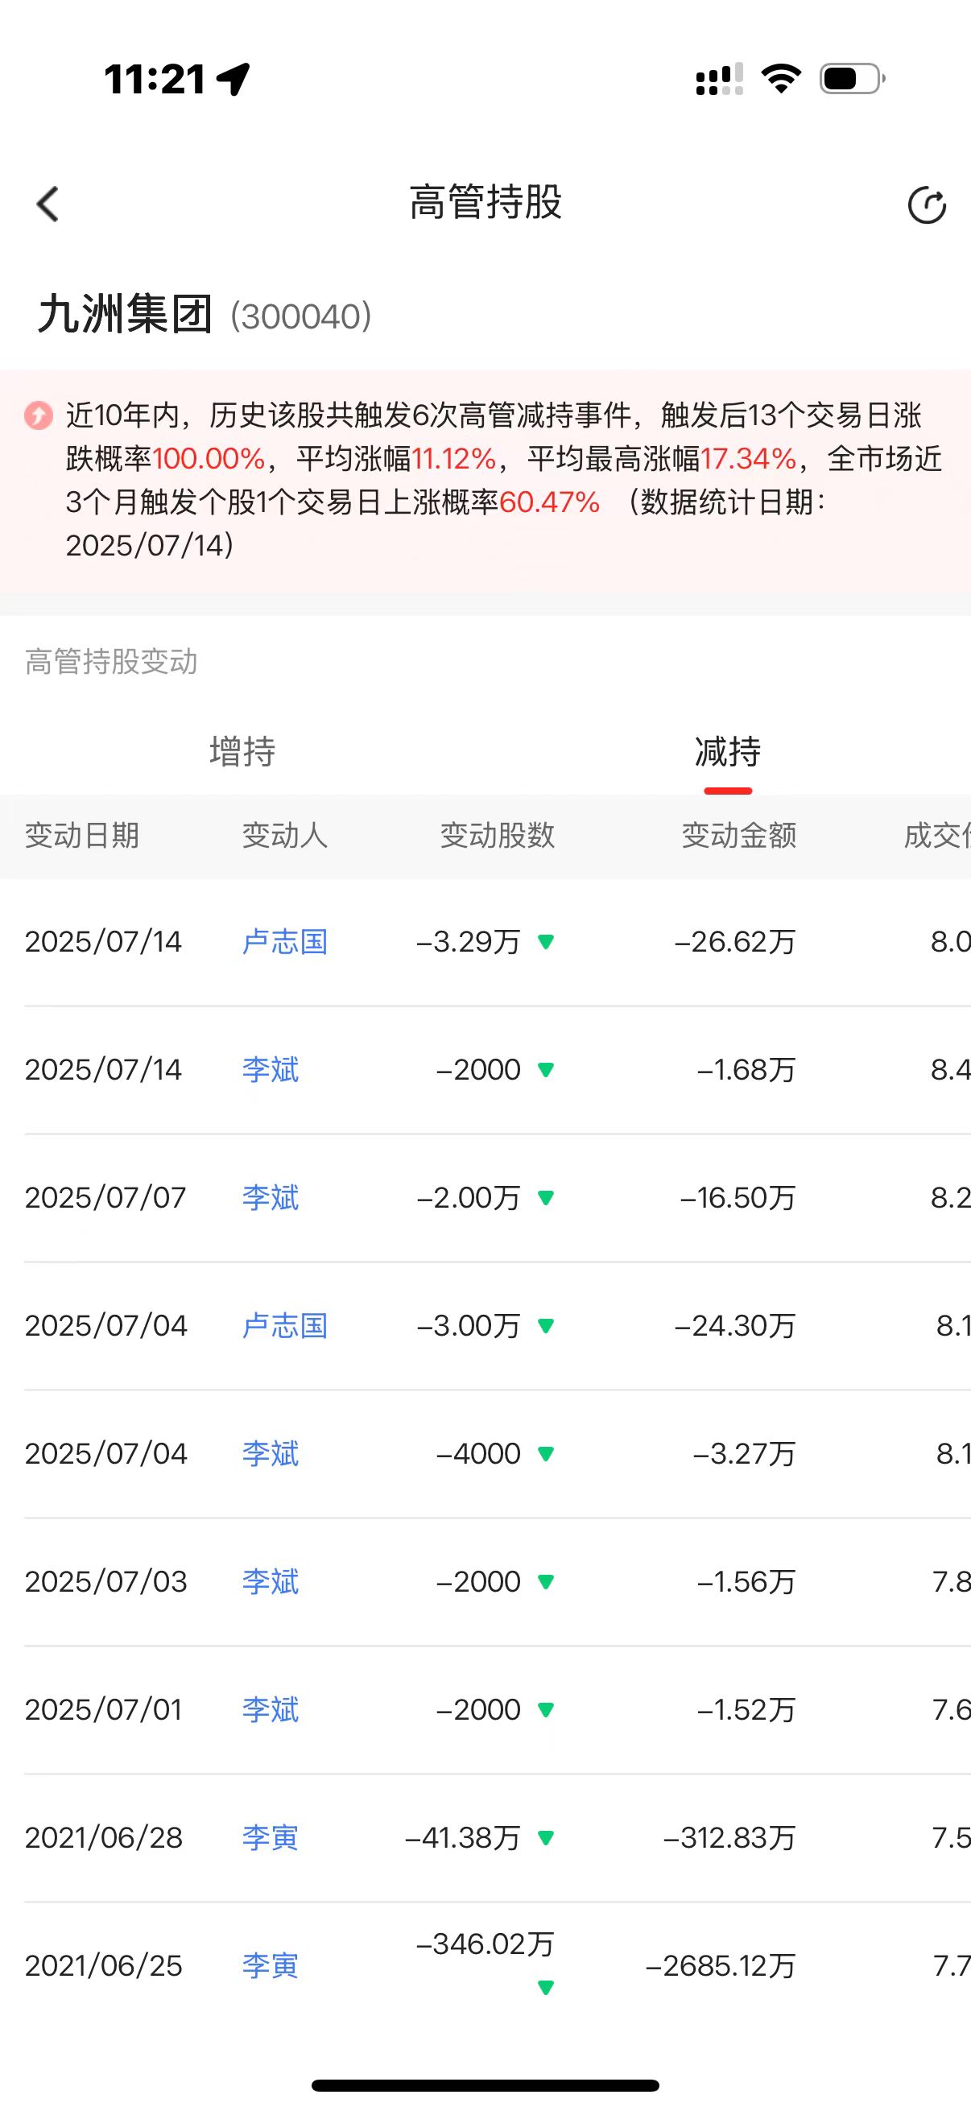Tap the -24.30万 amount cell
Image resolution: width=971 pixels, height=2111 pixels.
click(735, 1326)
